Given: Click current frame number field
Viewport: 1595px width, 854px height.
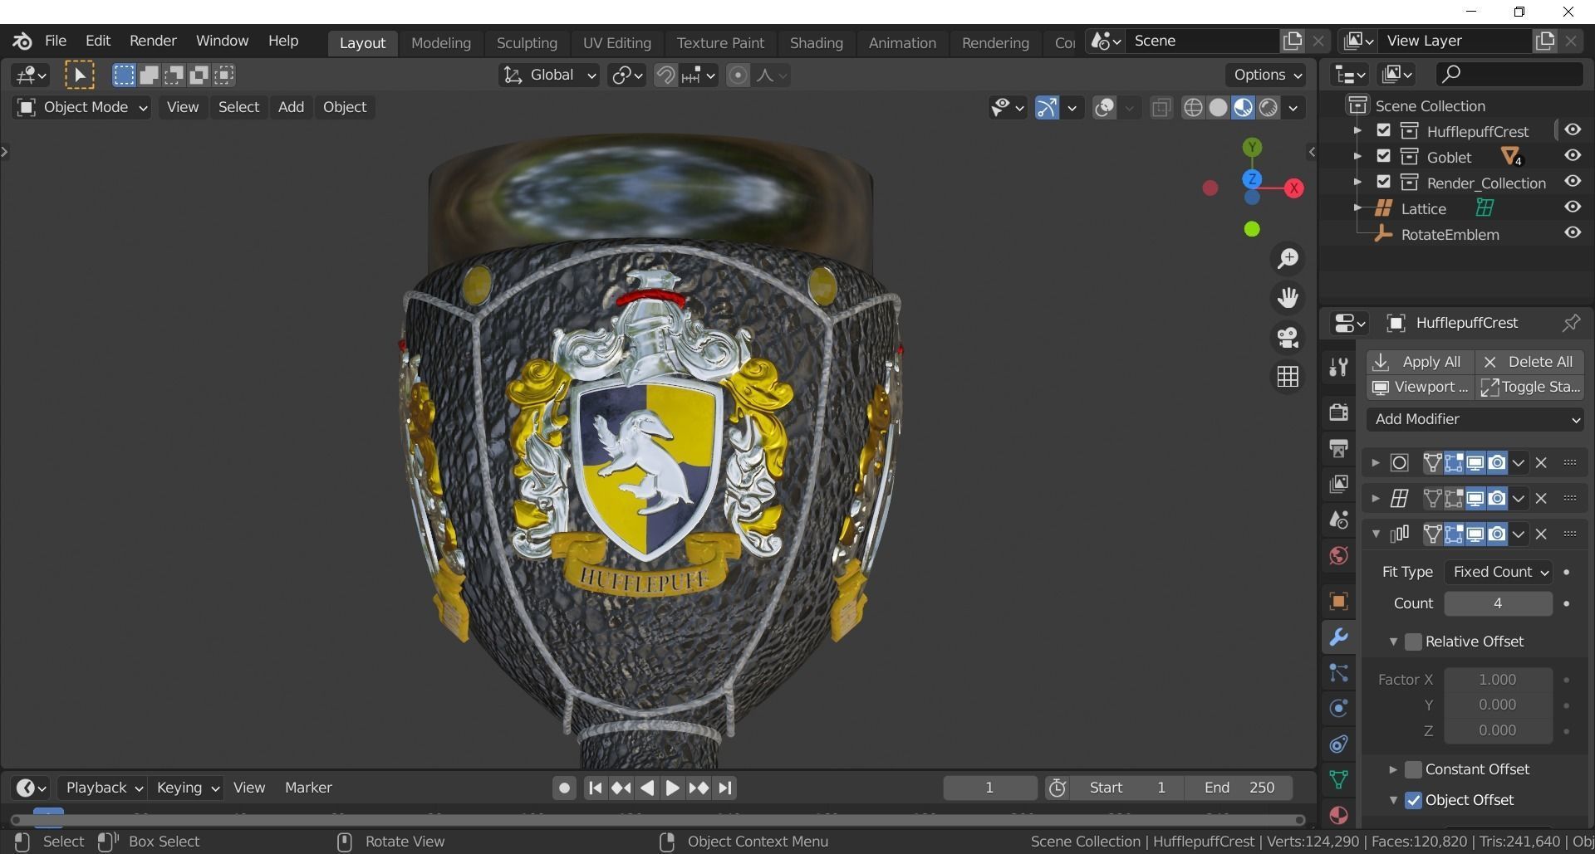Looking at the screenshot, I should coord(989,788).
